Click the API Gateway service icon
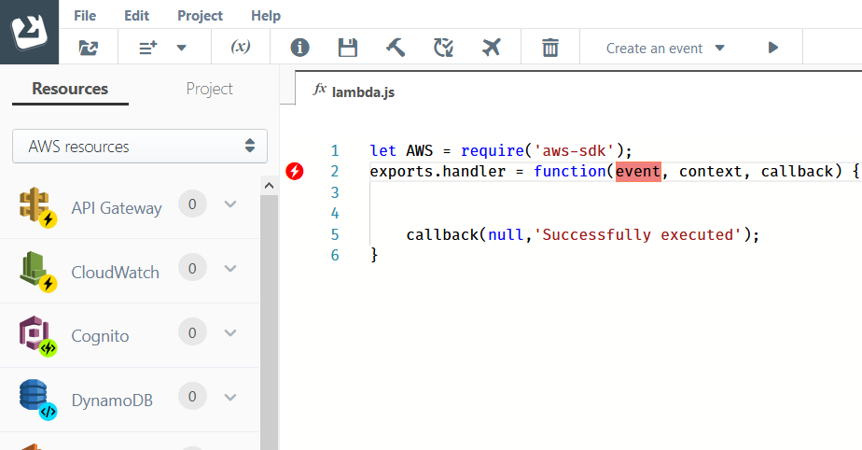862x450 pixels. [37, 207]
